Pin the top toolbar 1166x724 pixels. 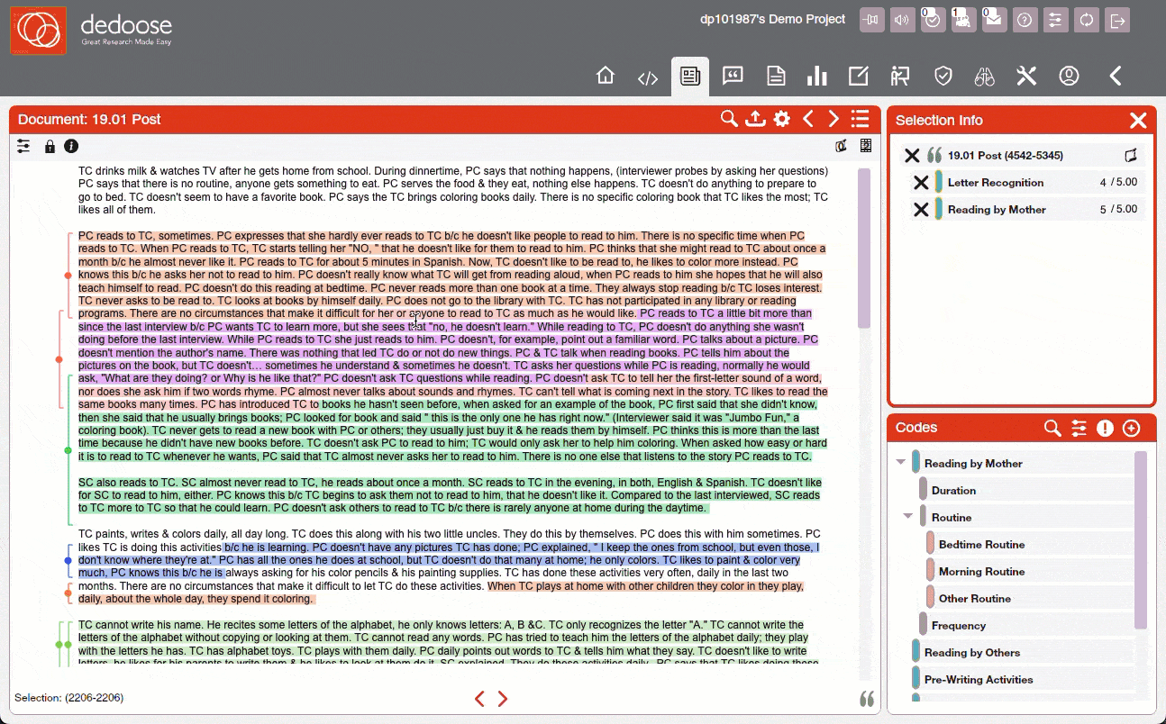point(871,19)
